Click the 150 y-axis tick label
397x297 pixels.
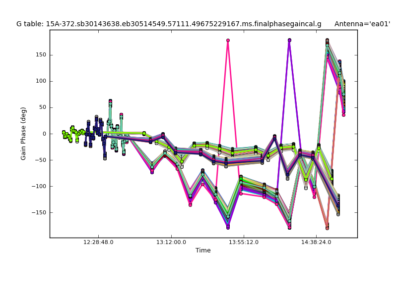40,55
